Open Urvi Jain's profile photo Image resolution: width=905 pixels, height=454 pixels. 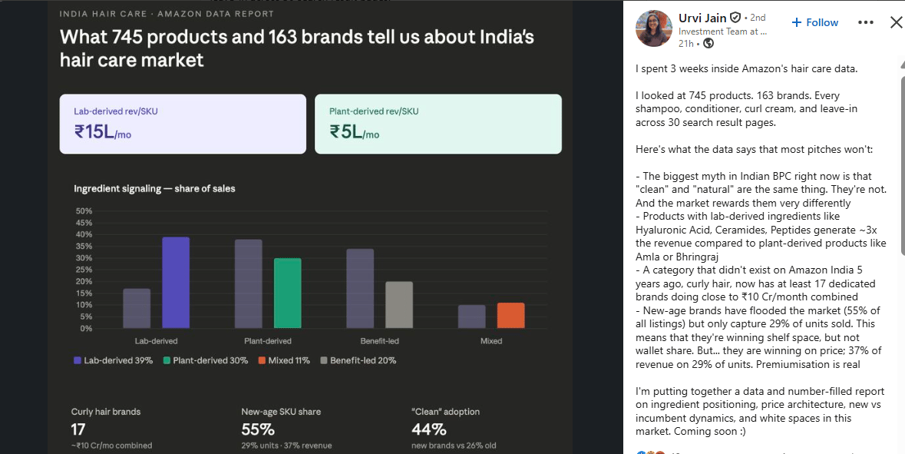coord(654,29)
